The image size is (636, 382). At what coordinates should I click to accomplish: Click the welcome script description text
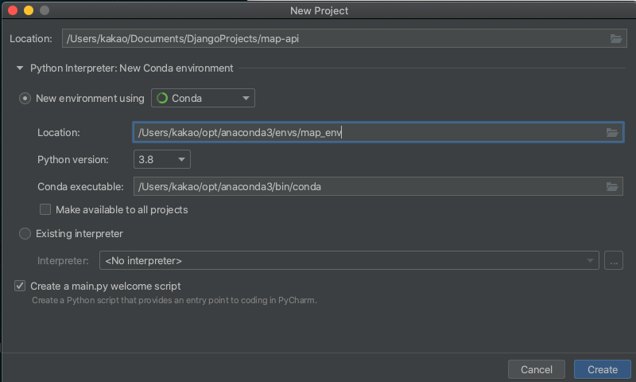[x=174, y=300]
